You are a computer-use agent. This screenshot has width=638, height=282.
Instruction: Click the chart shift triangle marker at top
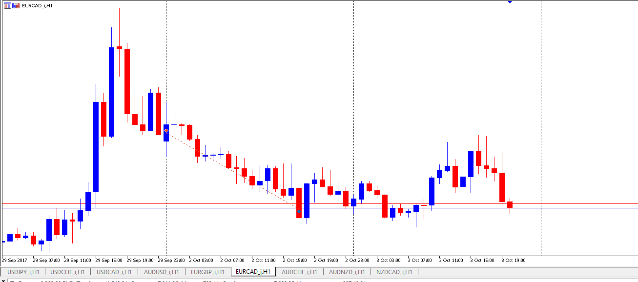pos(510,2)
